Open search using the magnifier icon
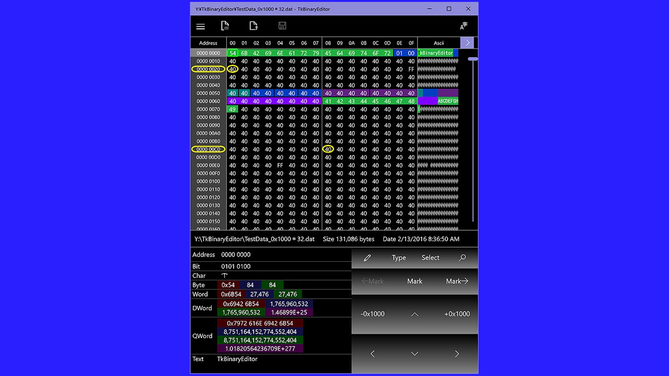 coord(462,258)
